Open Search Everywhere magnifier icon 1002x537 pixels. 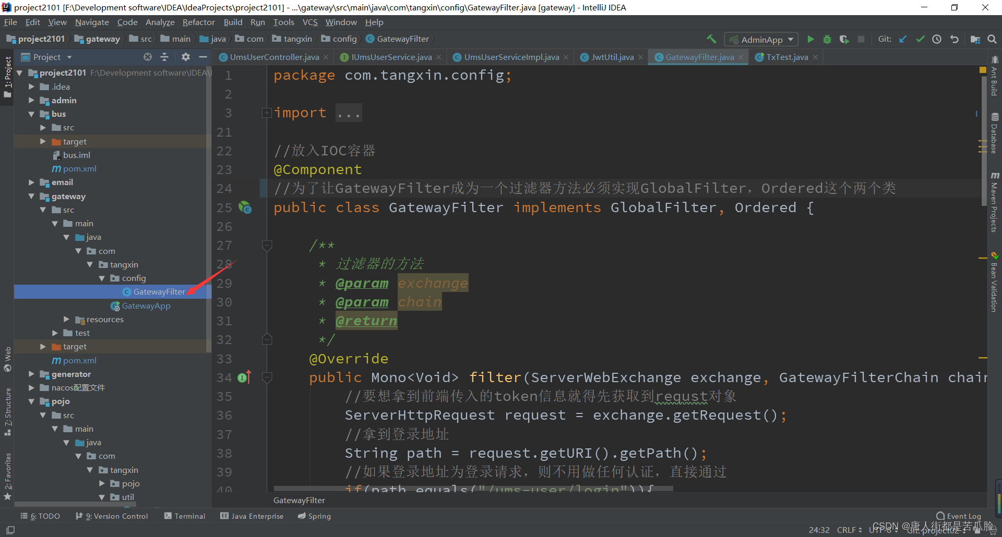992,39
